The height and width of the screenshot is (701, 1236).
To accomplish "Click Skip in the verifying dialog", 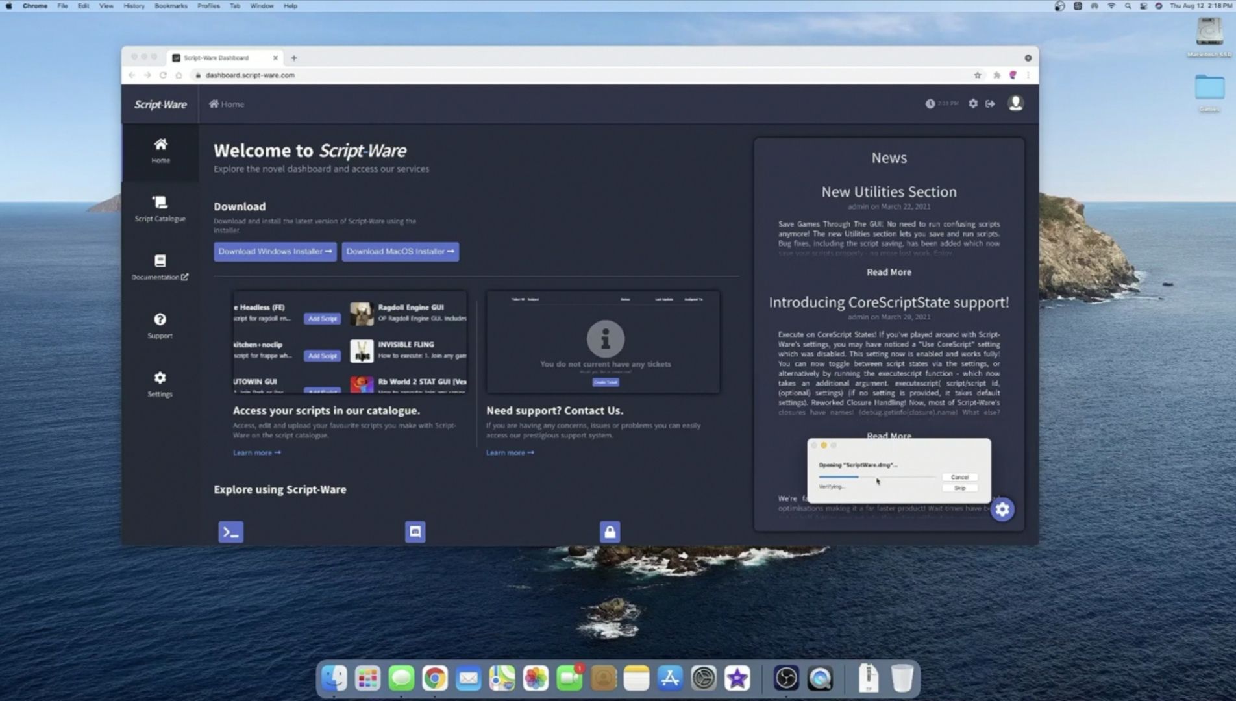I will 959,488.
